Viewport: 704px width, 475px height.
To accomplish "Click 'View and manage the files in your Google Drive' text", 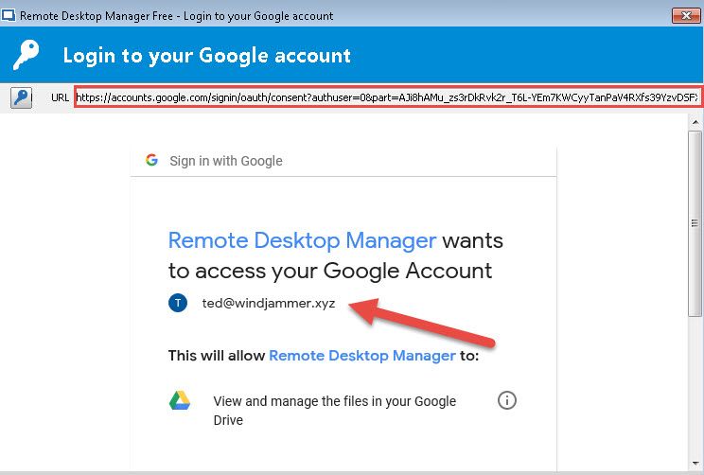I will (334, 411).
